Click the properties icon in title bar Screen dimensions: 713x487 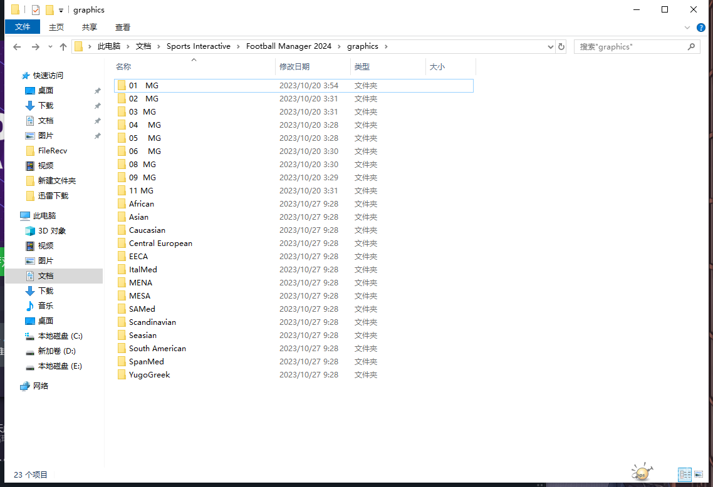(36, 10)
